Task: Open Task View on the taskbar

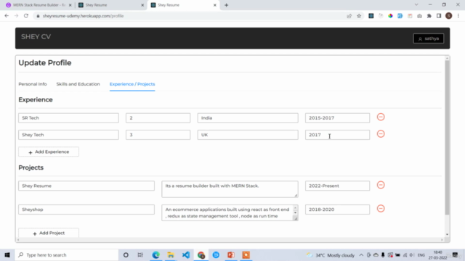Action: coord(140,254)
